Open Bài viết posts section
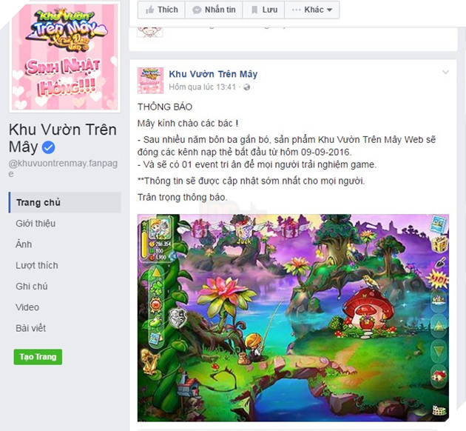The height and width of the screenshot is (431, 466). (x=30, y=328)
